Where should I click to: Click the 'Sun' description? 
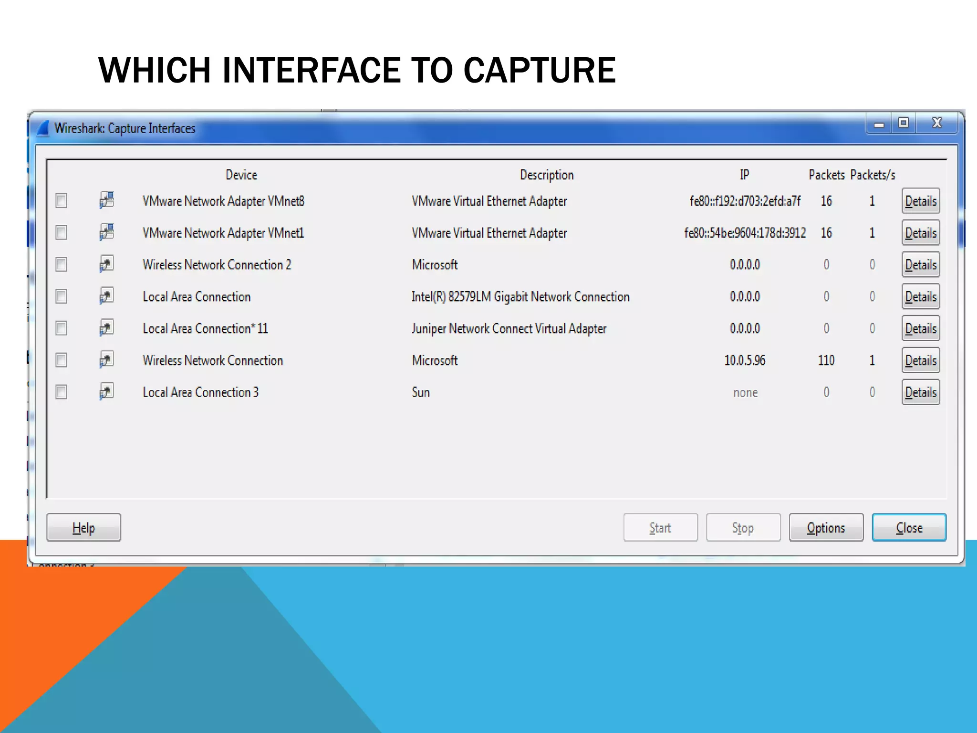[421, 392]
